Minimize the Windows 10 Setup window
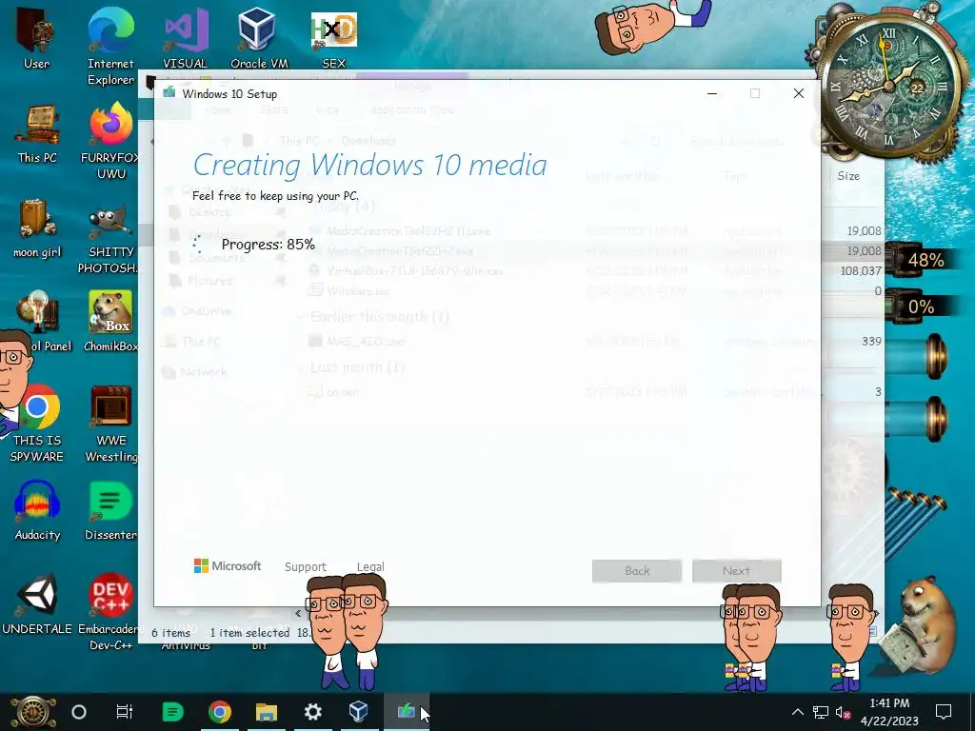Screen dimensions: 975x731 [x=712, y=94]
